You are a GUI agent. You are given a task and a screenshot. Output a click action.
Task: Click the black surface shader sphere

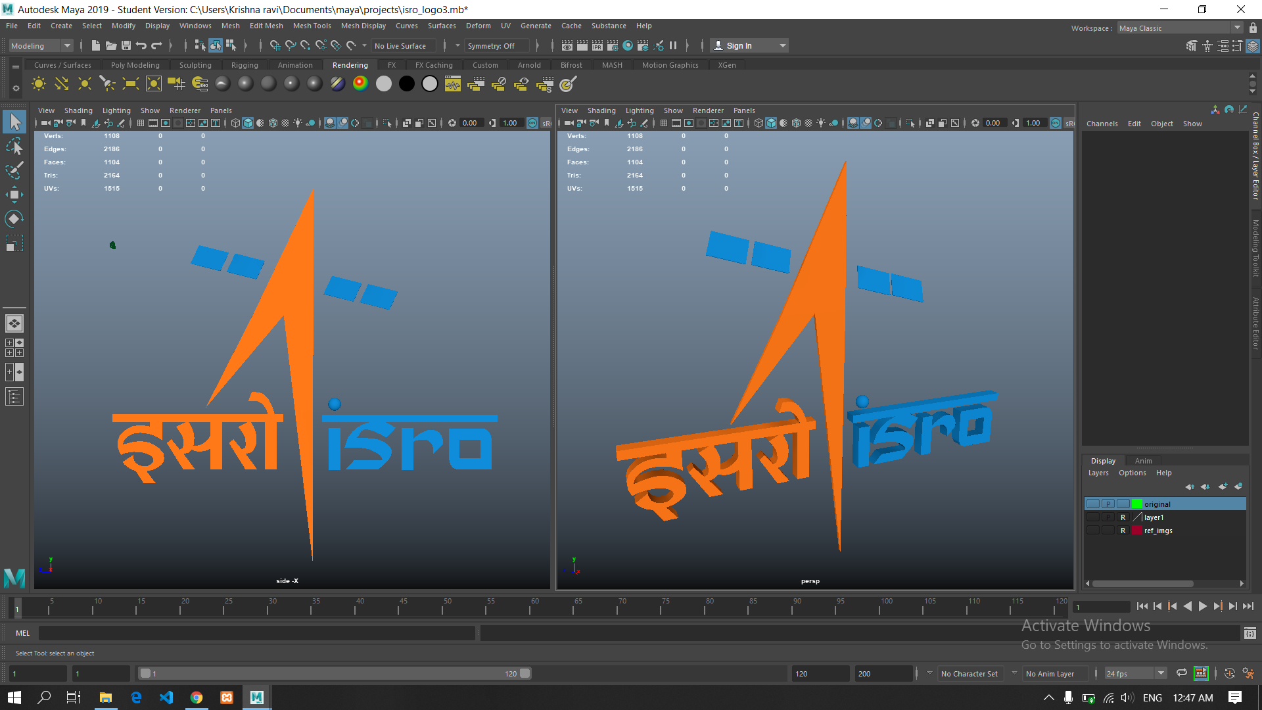tap(407, 83)
